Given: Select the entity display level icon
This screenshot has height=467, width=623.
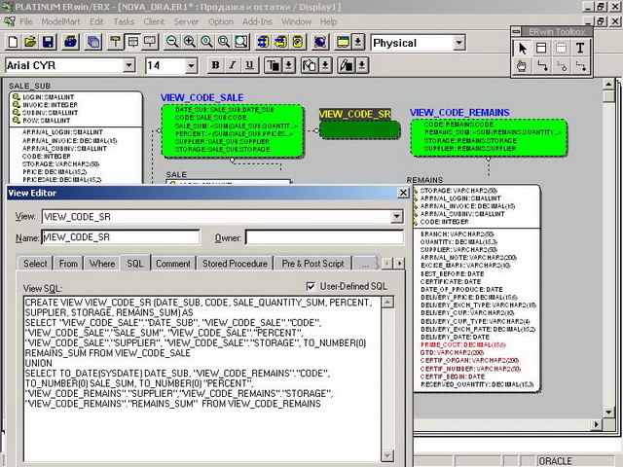Looking at the screenshot, I should (115, 42).
